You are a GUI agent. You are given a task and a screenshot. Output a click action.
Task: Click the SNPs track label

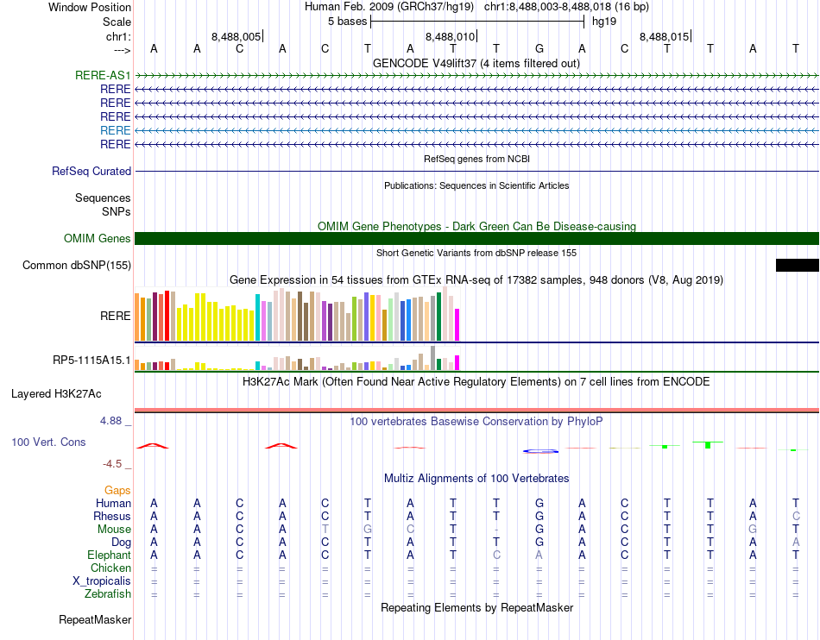117,211
